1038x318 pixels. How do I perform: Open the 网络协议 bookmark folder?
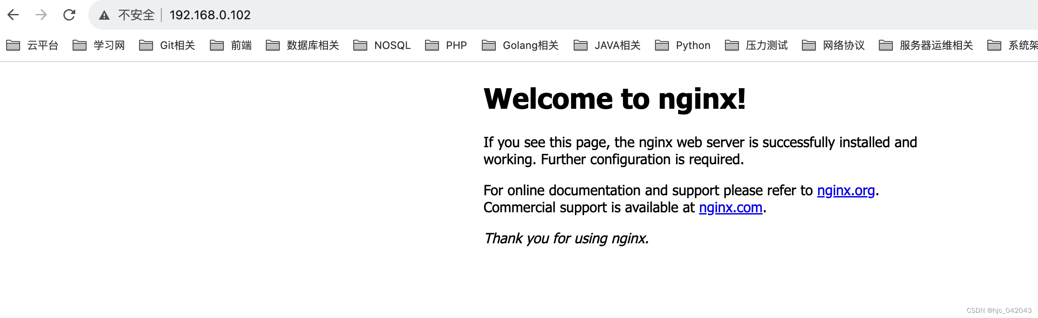833,45
